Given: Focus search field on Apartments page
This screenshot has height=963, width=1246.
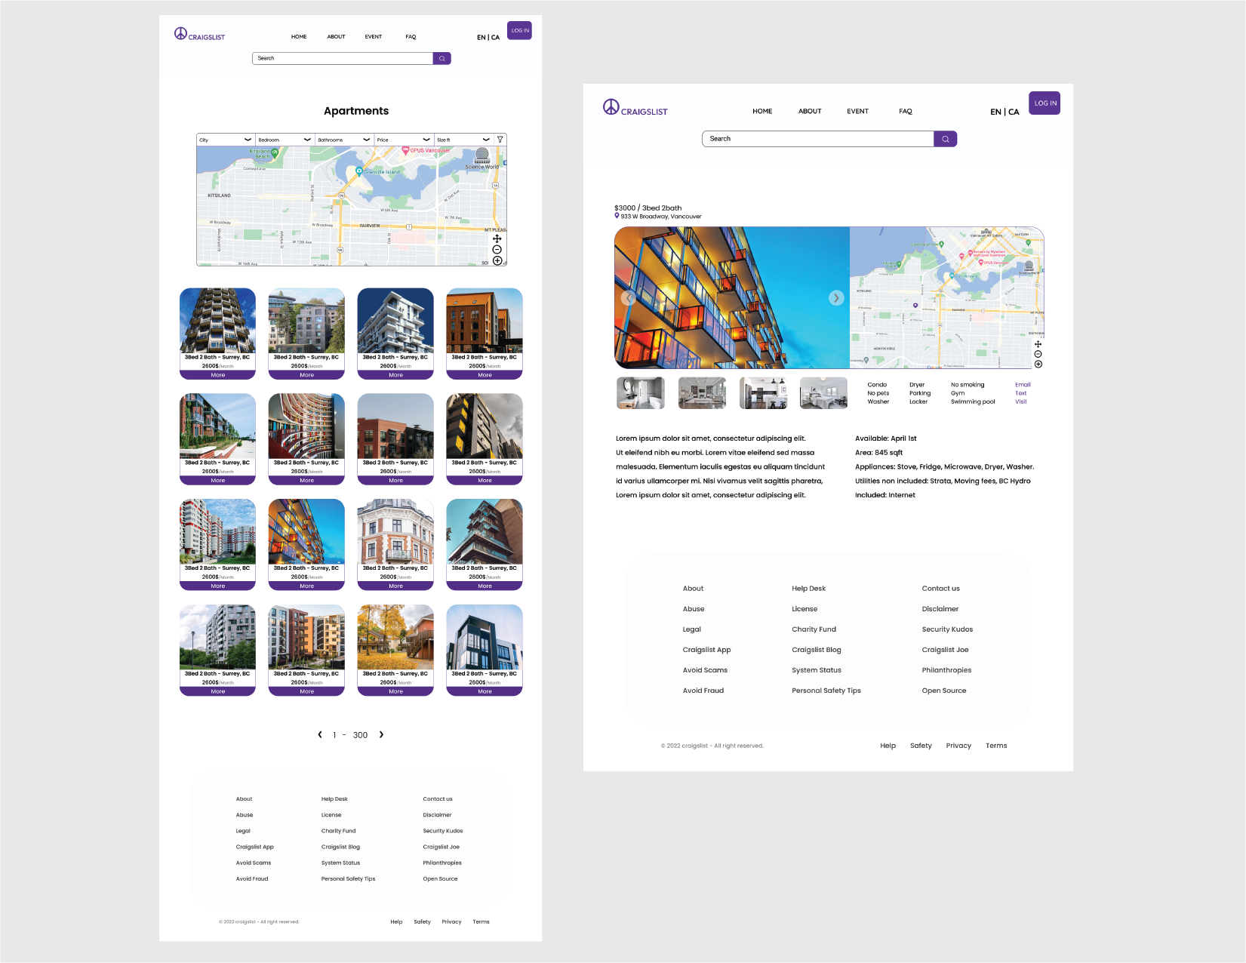Looking at the screenshot, I should (343, 58).
